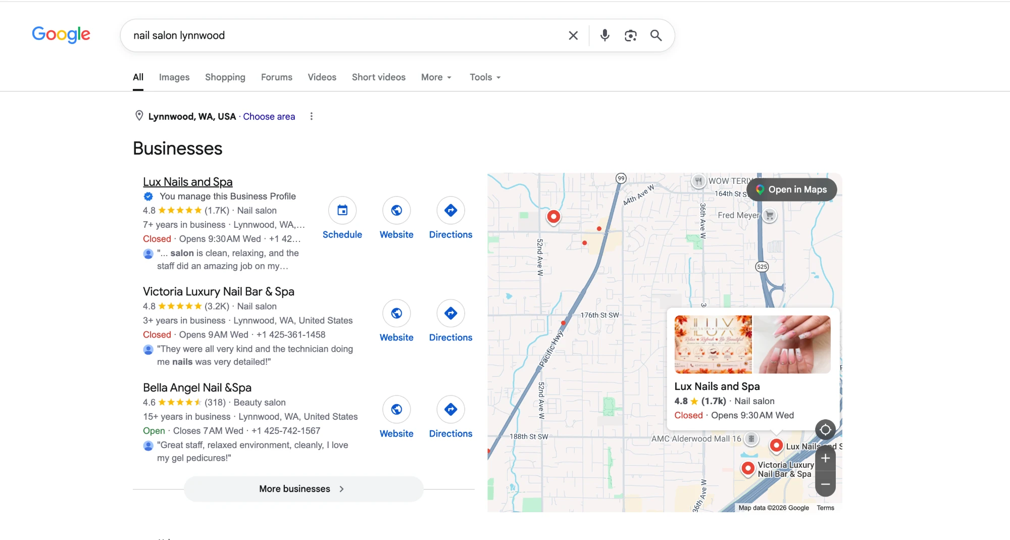Get Directions to Victoria Luxury Nail Bar & Spa
The height and width of the screenshot is (540, 1010).
(451, 313)
